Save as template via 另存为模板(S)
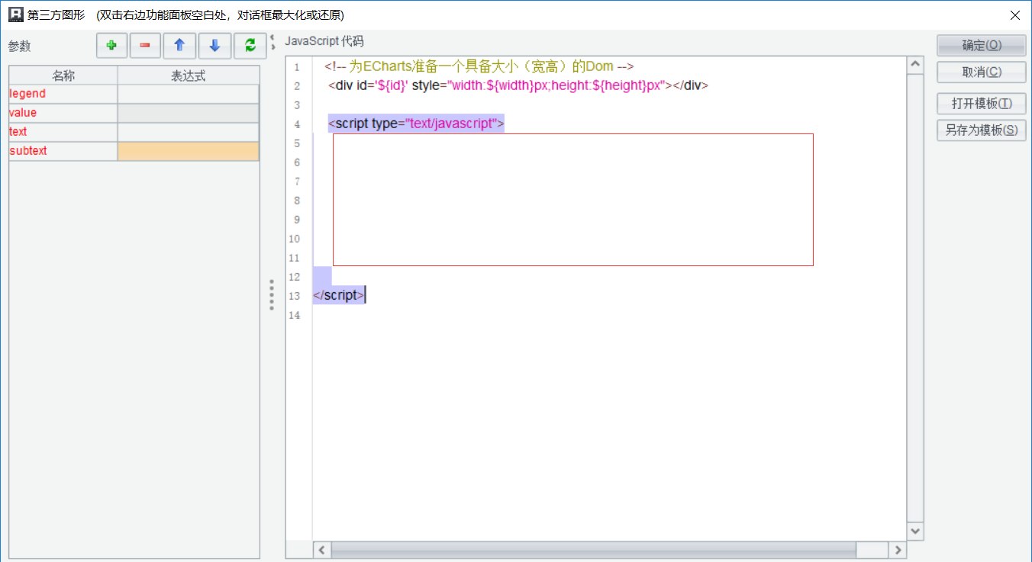This screenshot has height=562, width=1032. point(981,130)
